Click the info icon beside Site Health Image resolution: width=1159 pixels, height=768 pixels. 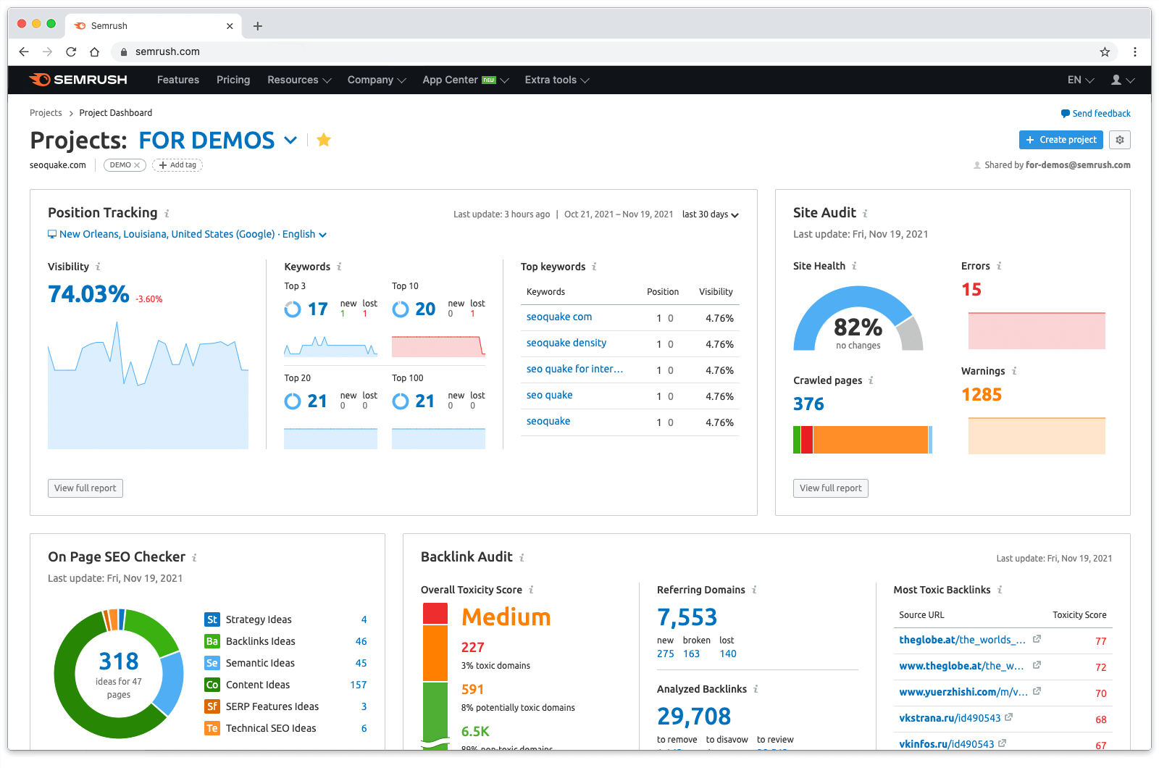pos(854,266)
